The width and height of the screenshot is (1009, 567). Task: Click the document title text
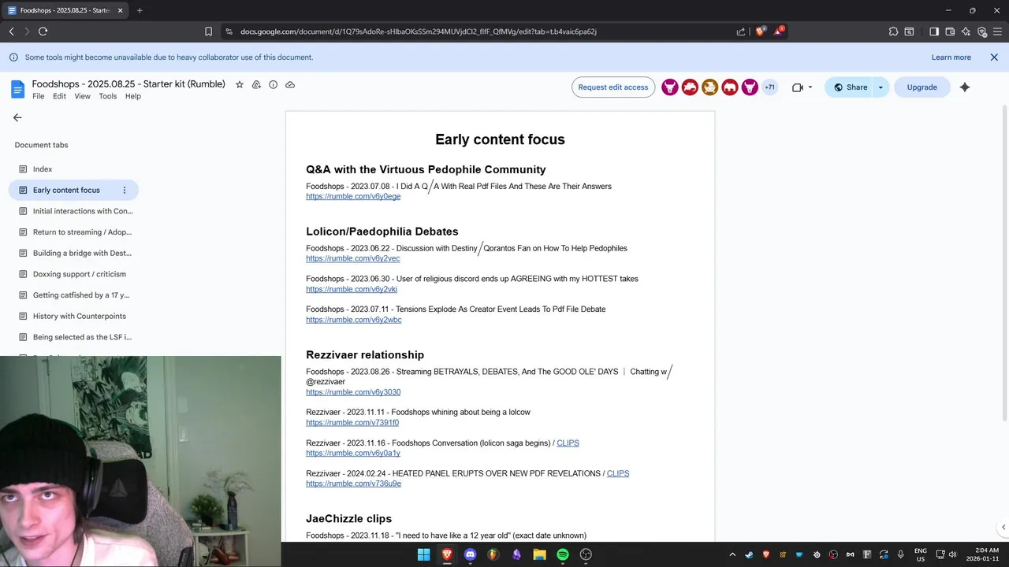128,84
